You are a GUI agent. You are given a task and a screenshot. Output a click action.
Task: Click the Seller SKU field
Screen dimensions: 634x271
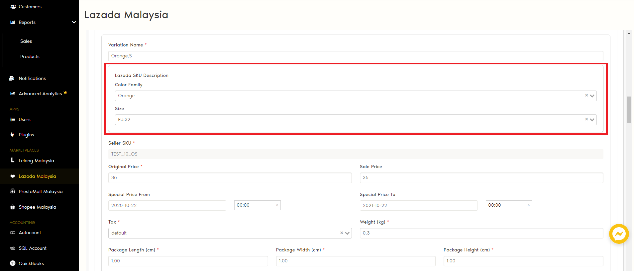click(356, 154)
